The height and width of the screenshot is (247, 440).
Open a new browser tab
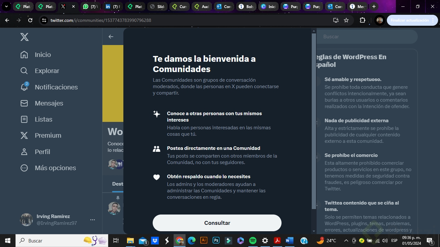pos(374,6)
